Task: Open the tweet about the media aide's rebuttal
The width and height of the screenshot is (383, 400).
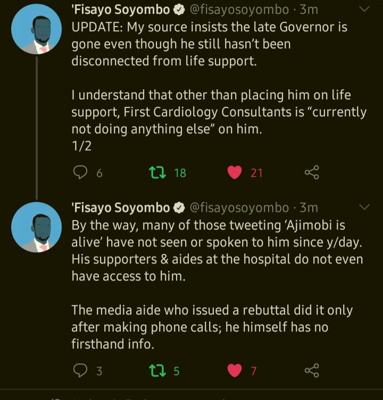Action: (212, 327)
